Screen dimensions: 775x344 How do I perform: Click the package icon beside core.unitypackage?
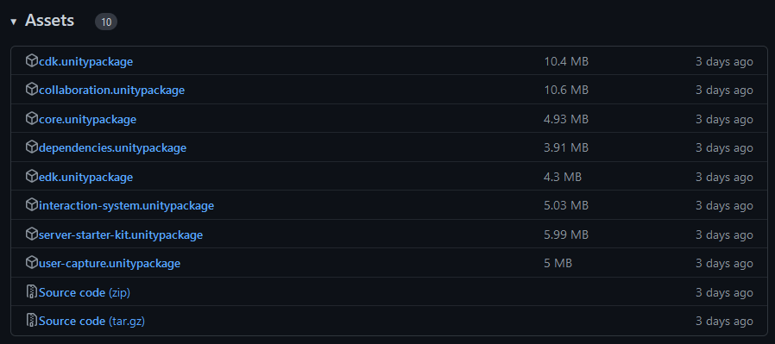pyautogui.click(x=32, y=118)
